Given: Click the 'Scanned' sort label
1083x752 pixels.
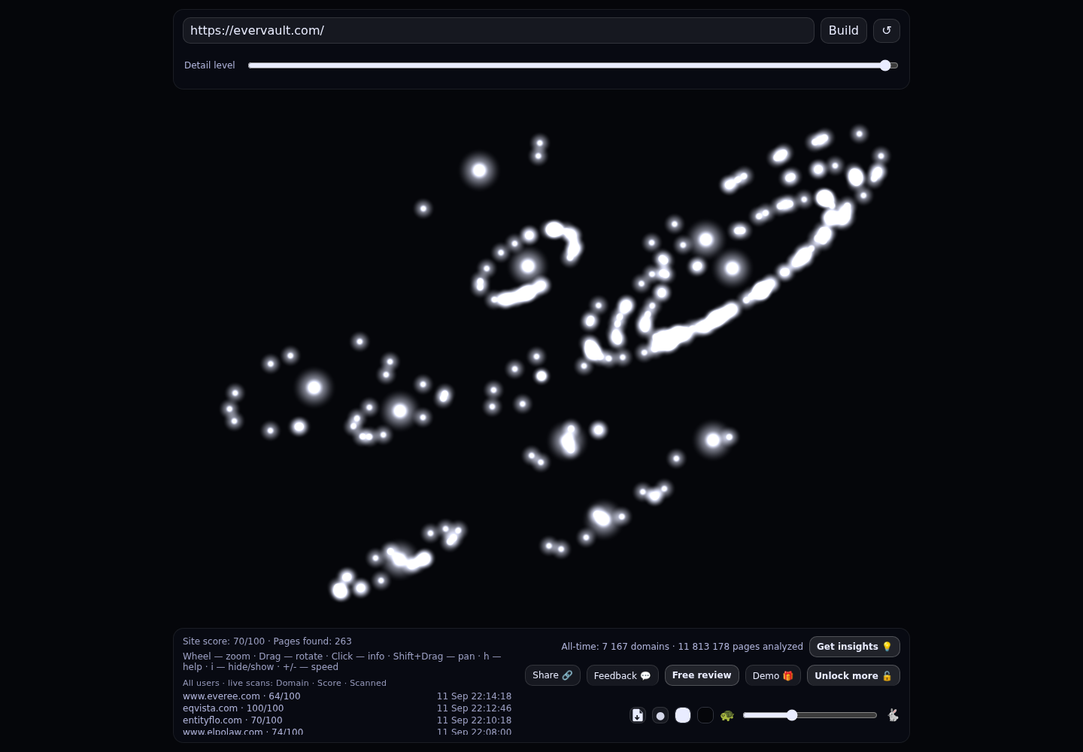Looking at the screenshot, I should tap(368, 683).
